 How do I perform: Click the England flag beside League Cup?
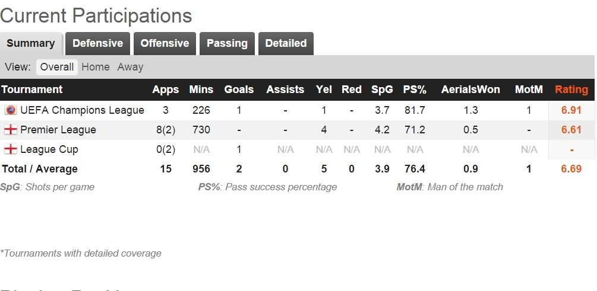click(x=11, y=149)
